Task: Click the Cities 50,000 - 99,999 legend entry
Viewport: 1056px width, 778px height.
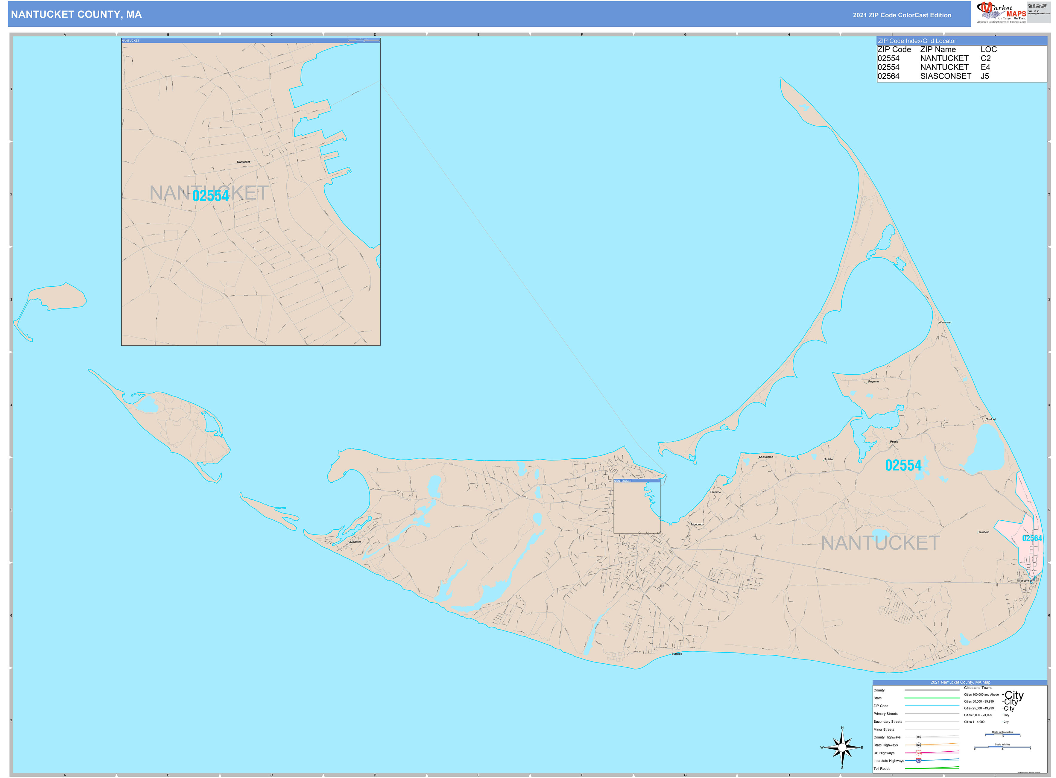Action: coord(979,702)
